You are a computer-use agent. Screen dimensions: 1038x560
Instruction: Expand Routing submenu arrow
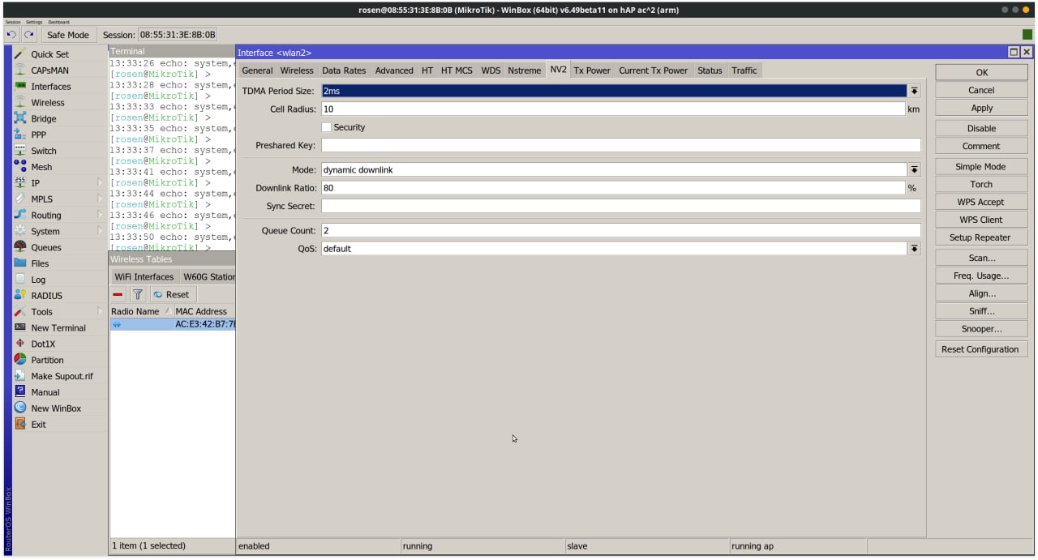click(100, 216)
